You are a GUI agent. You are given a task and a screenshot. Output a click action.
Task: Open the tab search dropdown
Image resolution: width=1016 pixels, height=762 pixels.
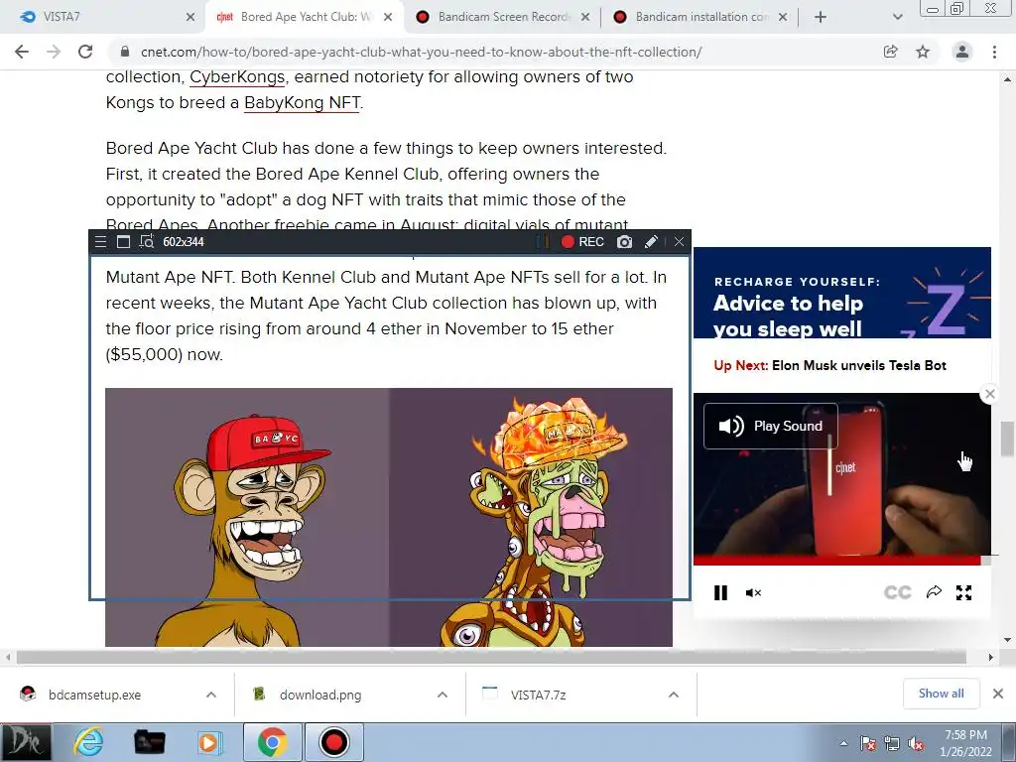coord(897,18)
